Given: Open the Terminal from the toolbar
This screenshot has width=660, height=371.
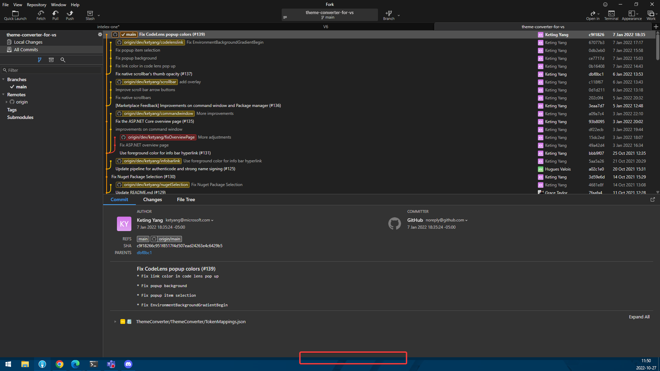Looking at the screenshot, I should [x=611, y=15].
